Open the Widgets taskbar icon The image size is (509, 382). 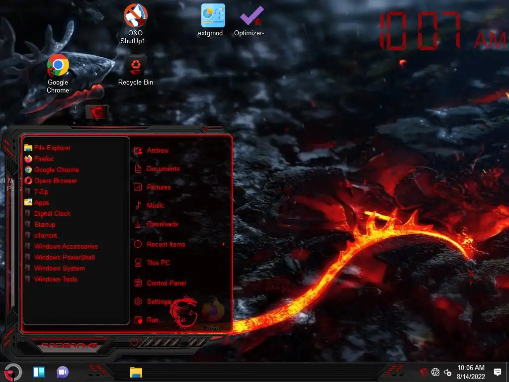tap(39, 372)
